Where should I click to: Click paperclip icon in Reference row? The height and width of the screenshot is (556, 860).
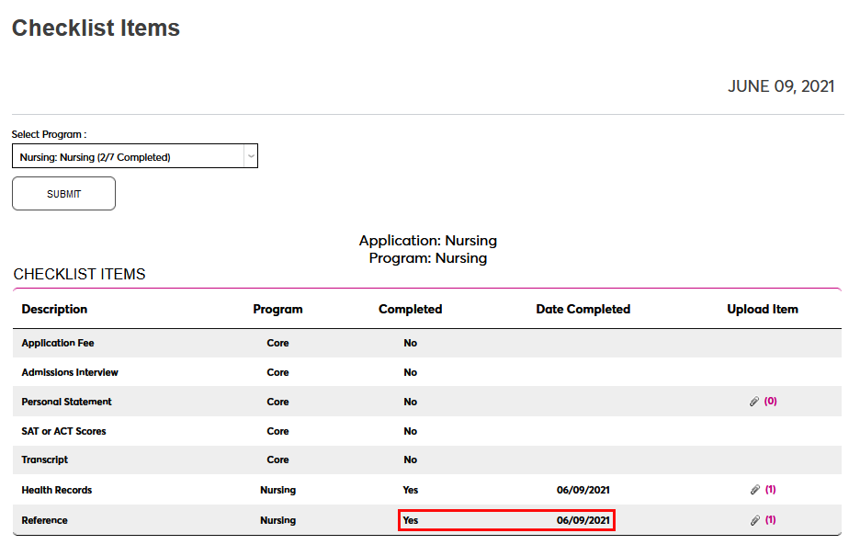(754, 520)
